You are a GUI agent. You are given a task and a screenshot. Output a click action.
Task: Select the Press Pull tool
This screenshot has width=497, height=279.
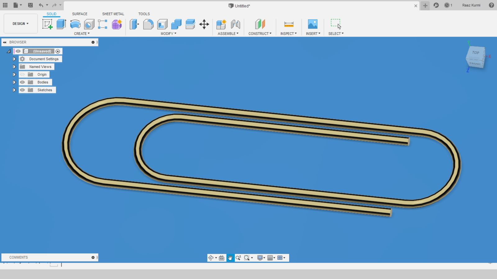[134, 24]
